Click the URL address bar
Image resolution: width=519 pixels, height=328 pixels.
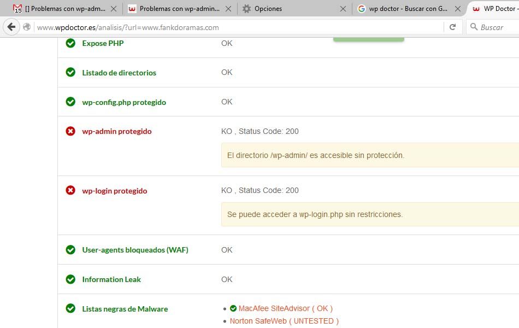[238, 27]
